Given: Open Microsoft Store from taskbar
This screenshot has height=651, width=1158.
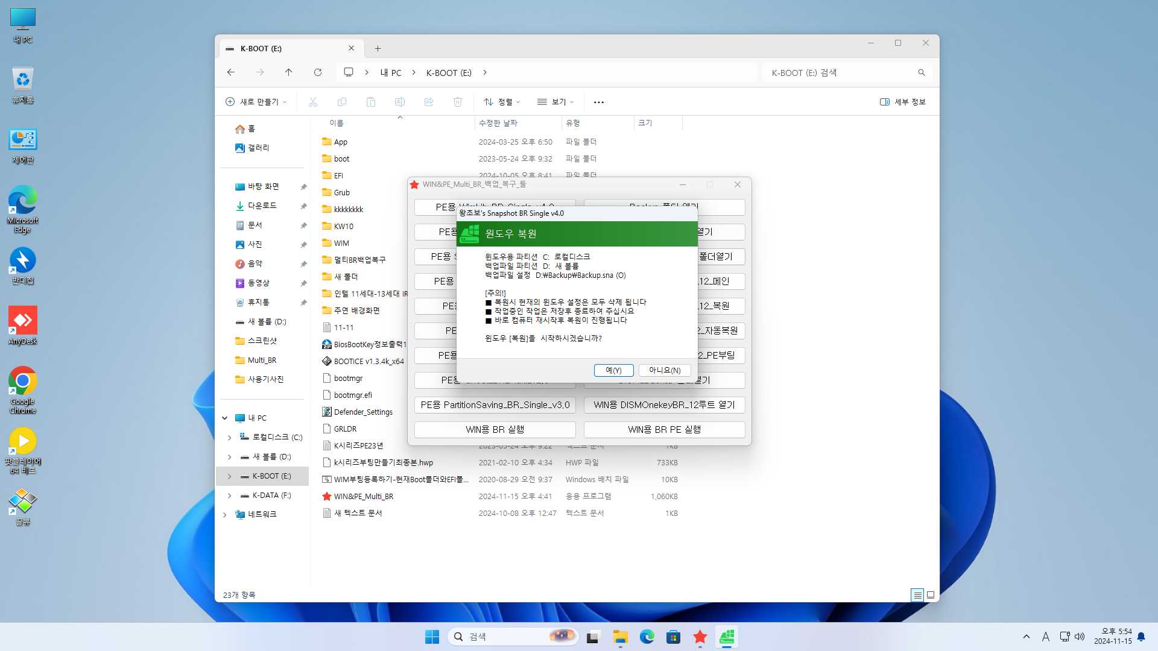Looking at the screenshot, I should point(674,637).
